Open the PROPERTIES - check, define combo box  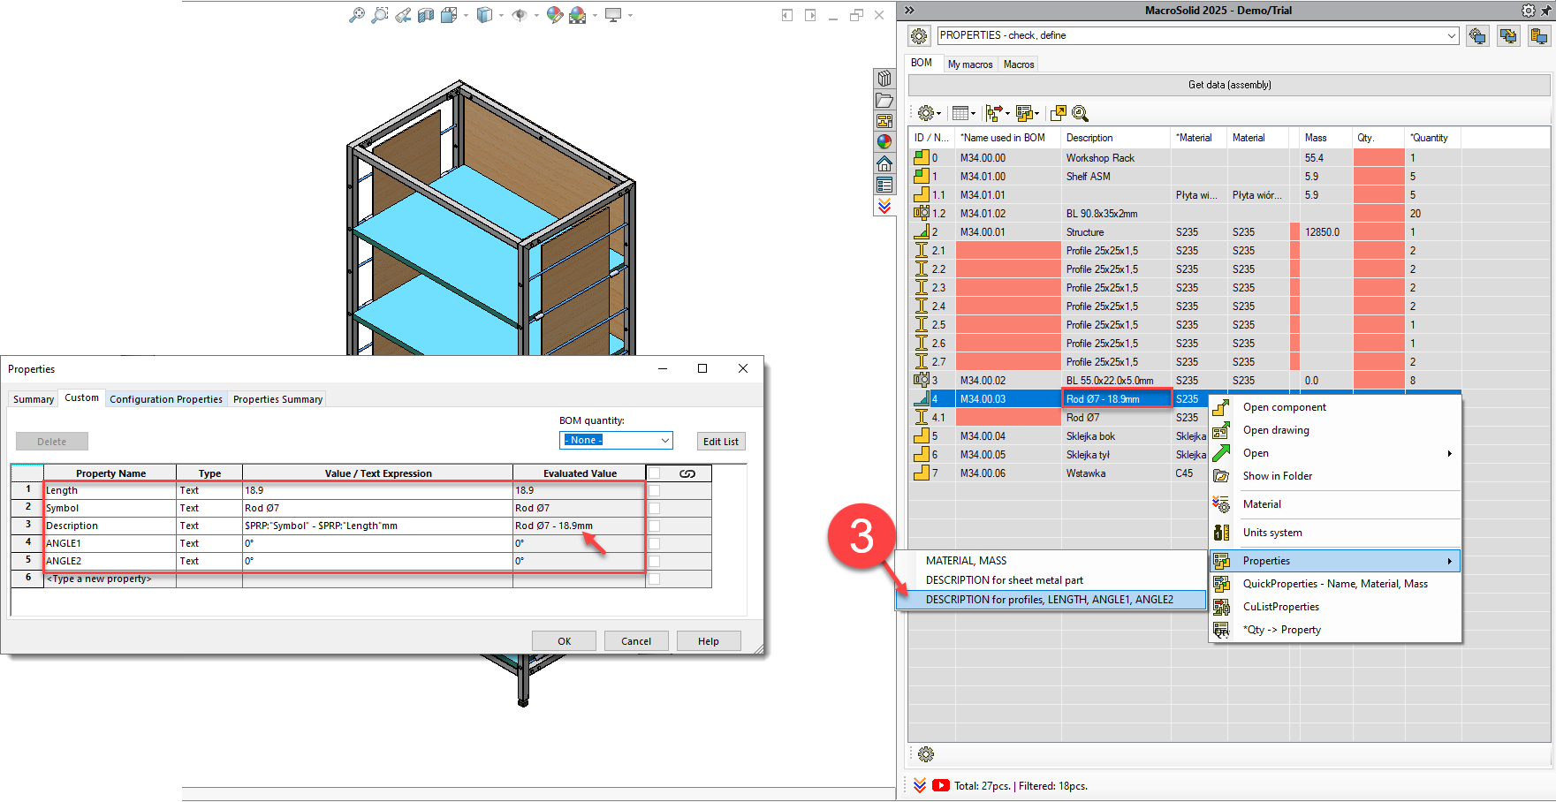pyautogui.click(x=1197, y=35)
